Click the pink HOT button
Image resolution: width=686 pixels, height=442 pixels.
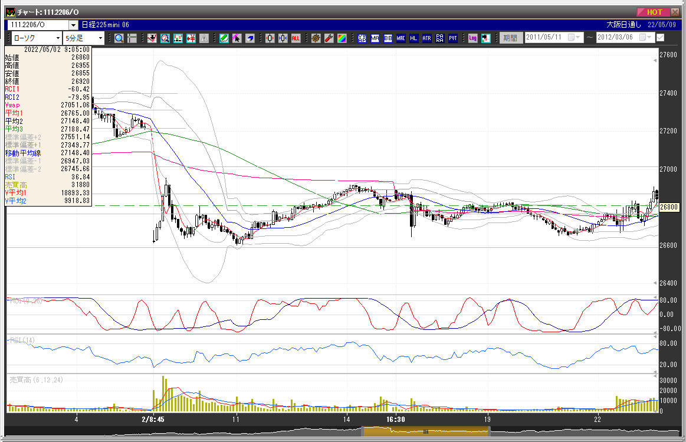point(653,12)
